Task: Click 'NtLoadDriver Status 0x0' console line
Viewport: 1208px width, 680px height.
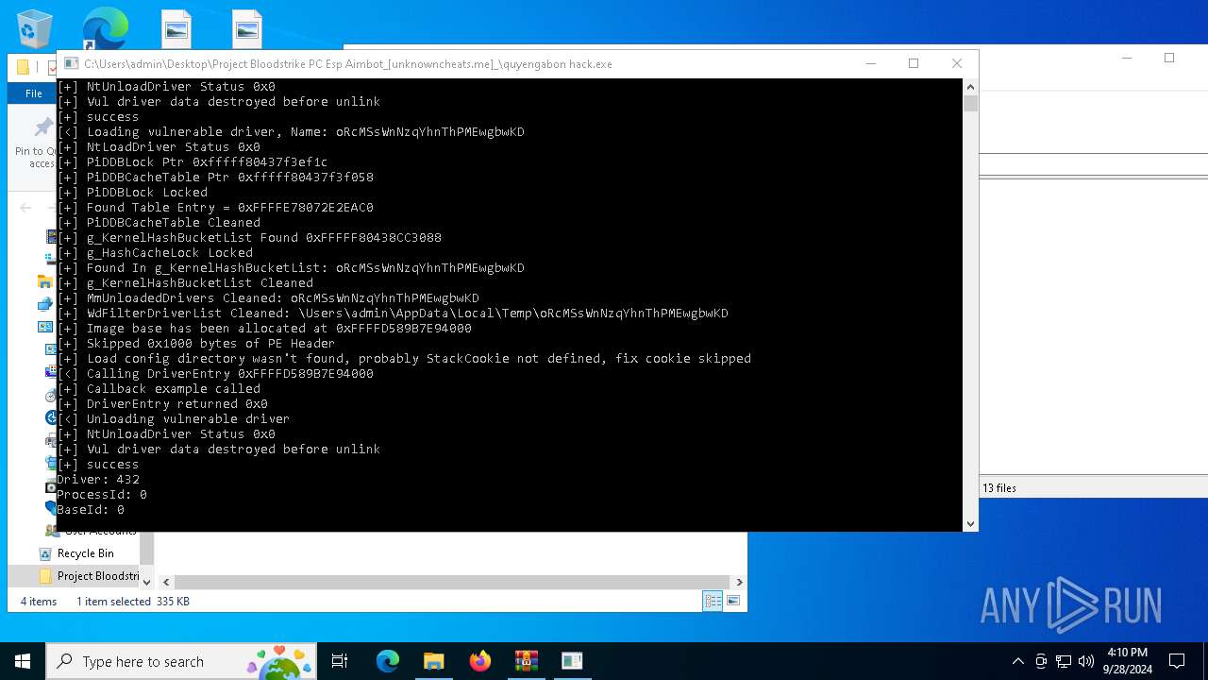Action: [x=174, y=147]
